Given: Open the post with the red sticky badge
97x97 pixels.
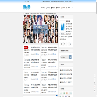Looking at the screenshot, I should tap(32, 51).
